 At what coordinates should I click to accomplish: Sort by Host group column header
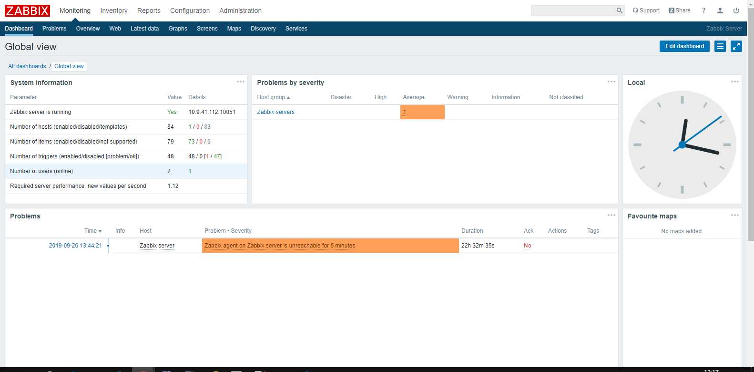[x=274, y=97]
